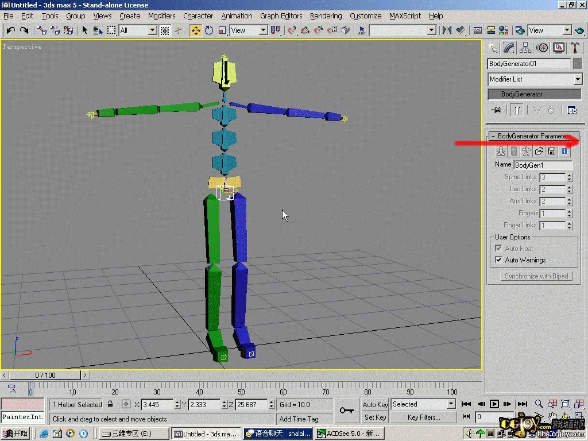Switch to the Utilities command panel
The height and width of the screenshot is (441, 588).
coord(575,48)
